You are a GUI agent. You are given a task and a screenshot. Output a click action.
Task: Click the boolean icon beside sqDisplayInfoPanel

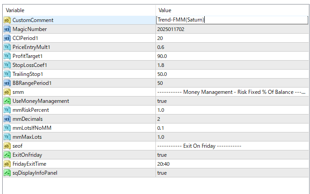pos(7,173)
